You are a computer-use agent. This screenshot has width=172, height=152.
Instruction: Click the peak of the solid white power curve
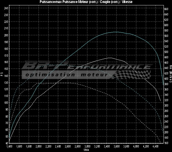(109, 58)
